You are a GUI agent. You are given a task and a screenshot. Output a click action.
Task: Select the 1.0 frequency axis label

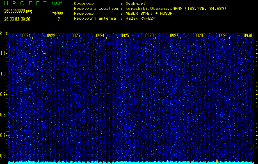click(4, 74)
